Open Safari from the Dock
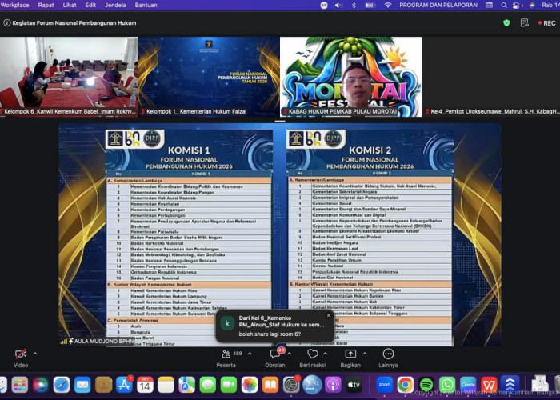The height and width of the screenshot is (400, 560). tap(62, 385)
